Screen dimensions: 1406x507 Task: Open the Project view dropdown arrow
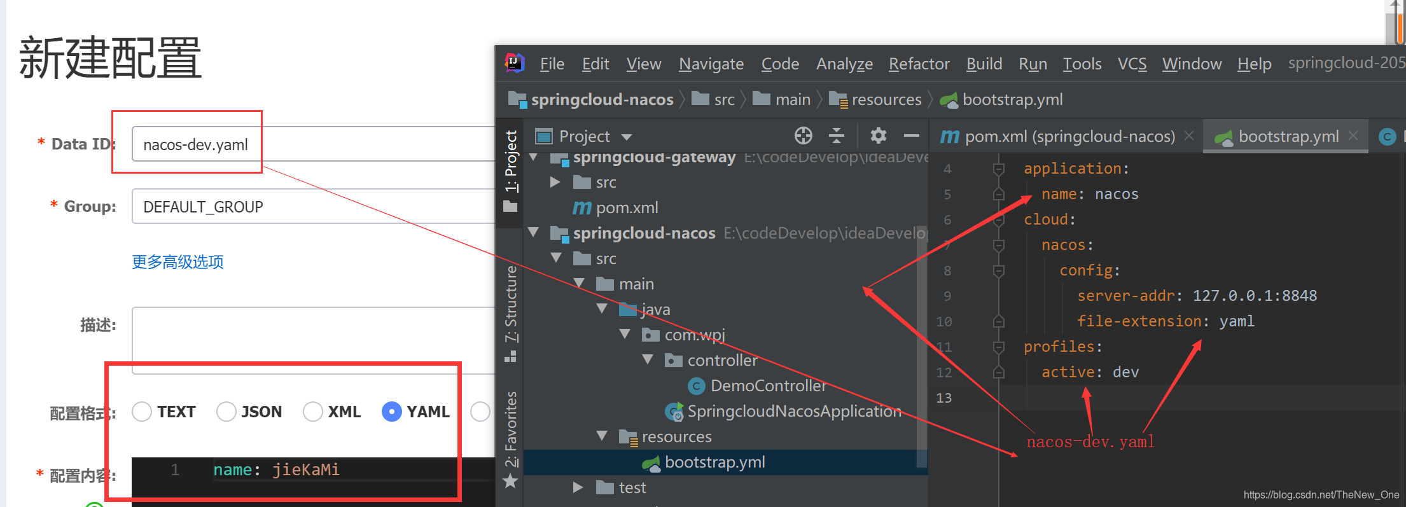[627, 137]
